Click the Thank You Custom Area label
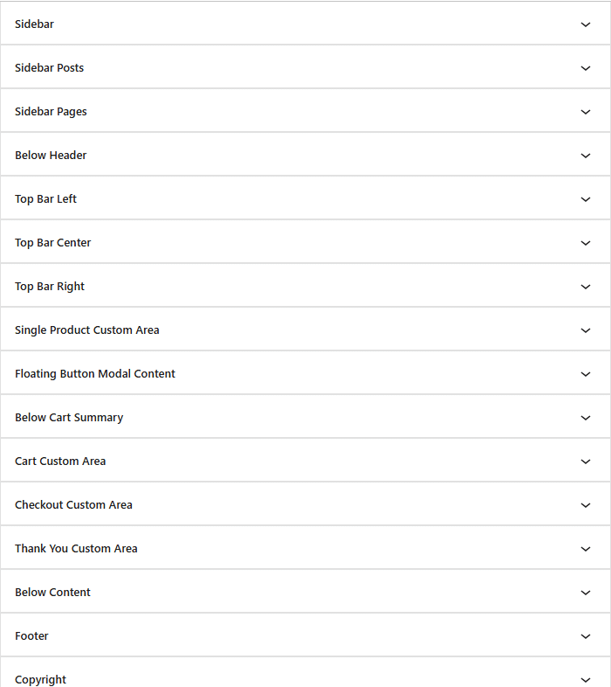The height and width of the screenshot is (687, 611). (76, 549)
